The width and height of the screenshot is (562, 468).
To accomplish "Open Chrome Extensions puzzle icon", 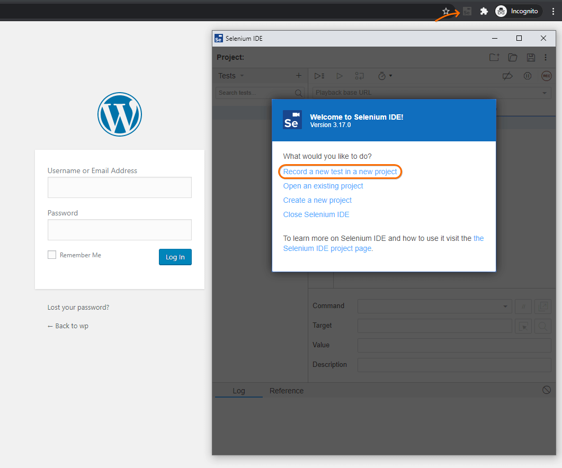I will [x=484, y=12].
